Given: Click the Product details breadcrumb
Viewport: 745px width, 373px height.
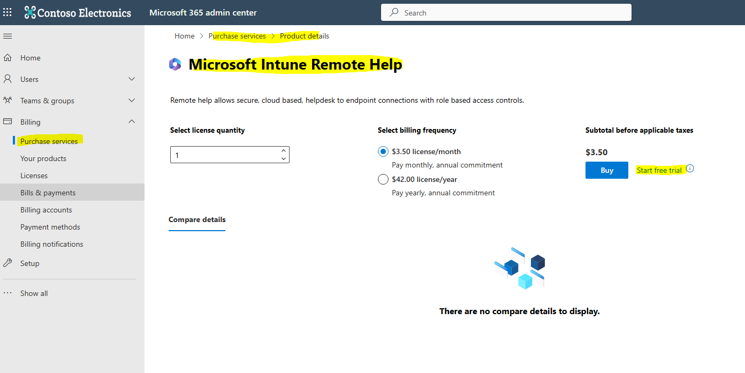Looking at the screenshot, I should (305, 36).
